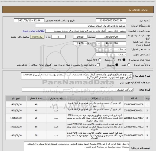Screen dimensions: 156x151
Task: Click column header کد کالا
Action: (x=134, y=98)
